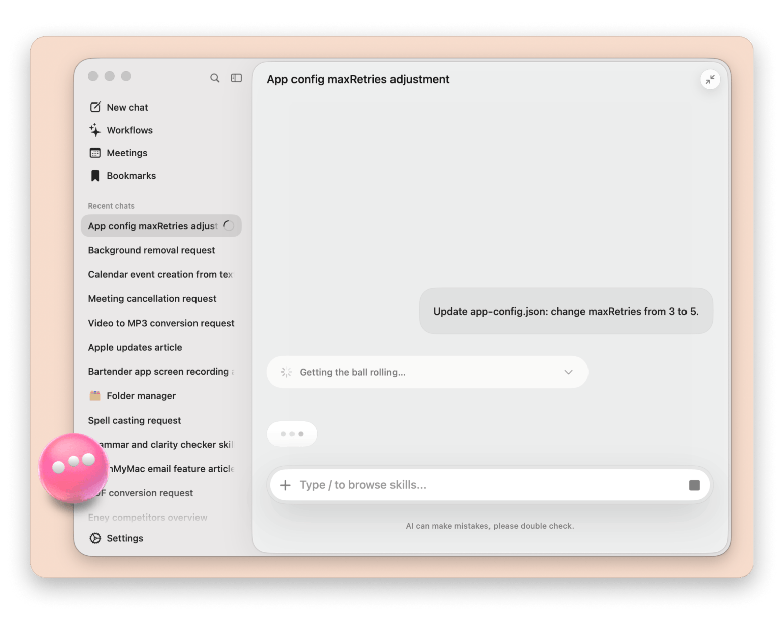784x618 pixels.
Task: Select the PDF conversion request chat
Action: 161,493
